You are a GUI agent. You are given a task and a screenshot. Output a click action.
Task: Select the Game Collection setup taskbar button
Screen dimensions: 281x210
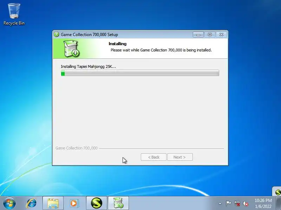pyautogui.click(x=118, y=203)
